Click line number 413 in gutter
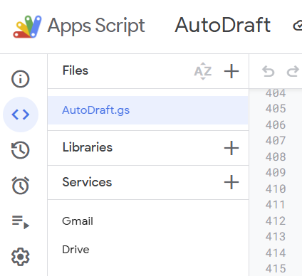The height and width of the screenshot is (276, 302). tap(276, 237)
